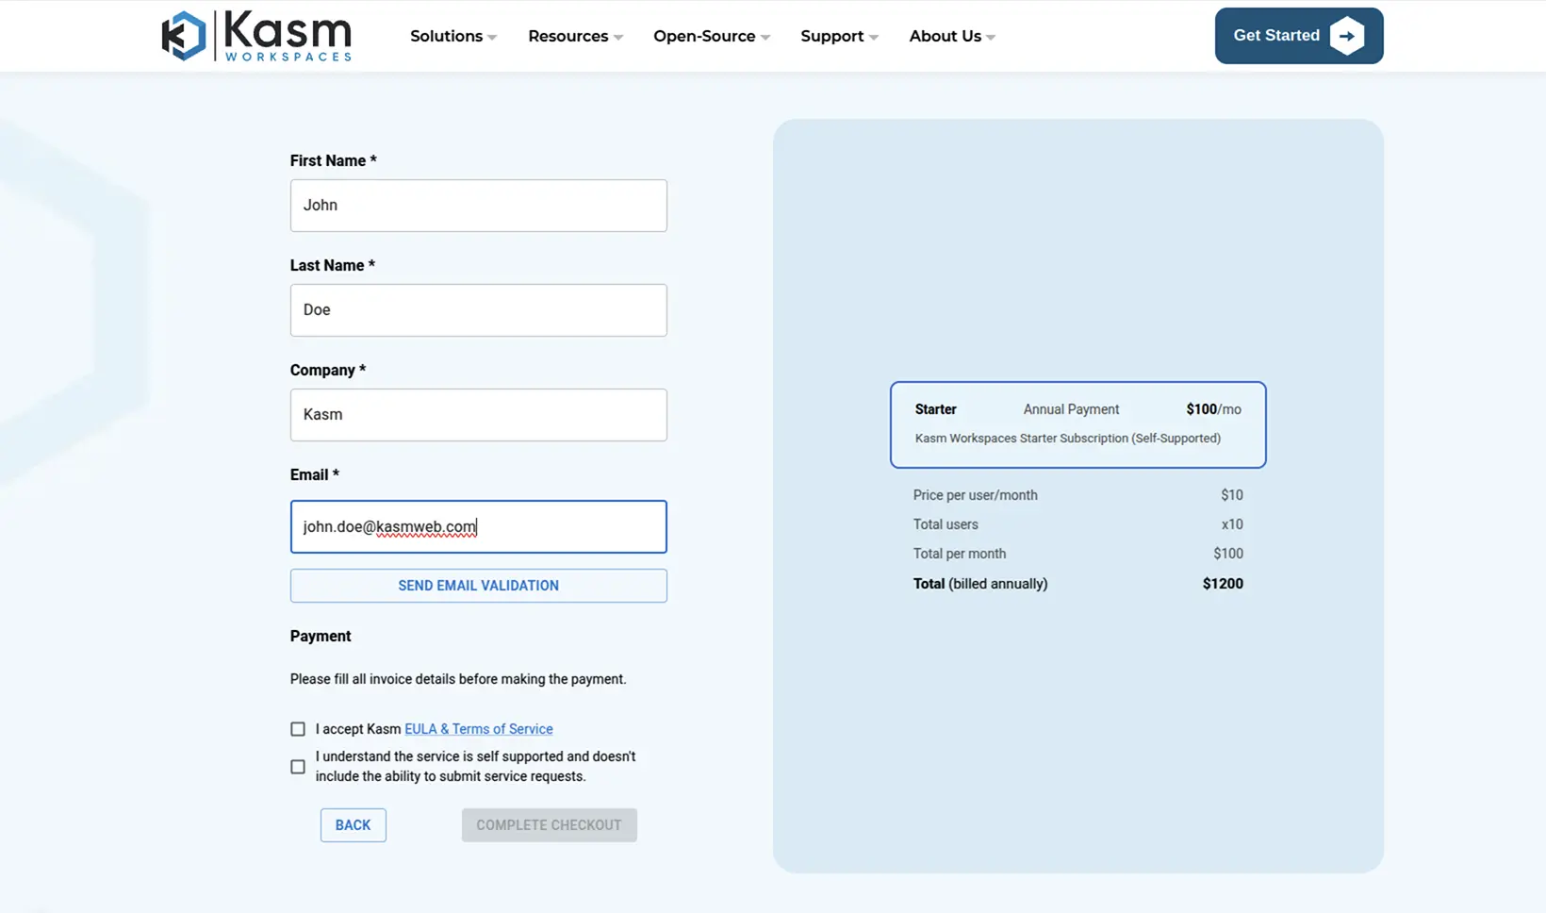1546x913 pixels.
Task: Click the hexagon arrow icon in Get Started
Action: point(1346,36)
